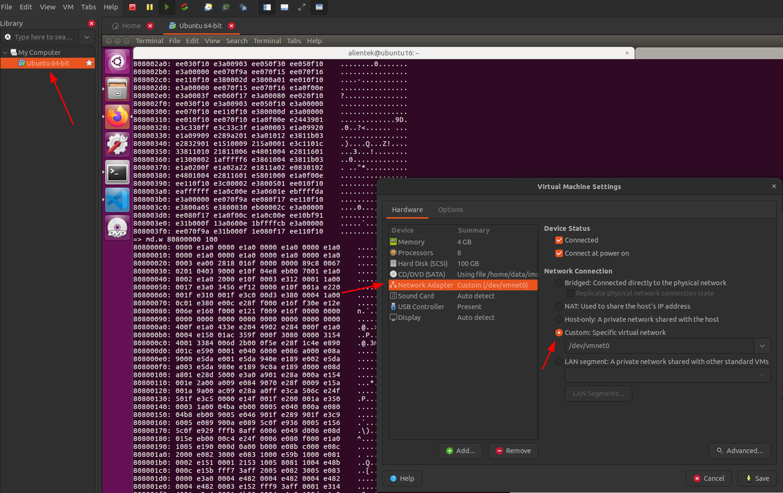
Task: Switch to the Home tab
Action: 127,26
